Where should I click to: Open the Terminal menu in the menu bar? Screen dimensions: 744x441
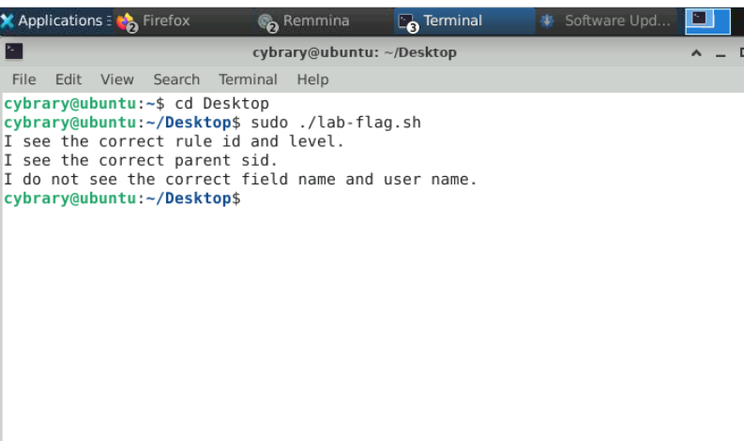pyautogui.click(x=248, y=80)
